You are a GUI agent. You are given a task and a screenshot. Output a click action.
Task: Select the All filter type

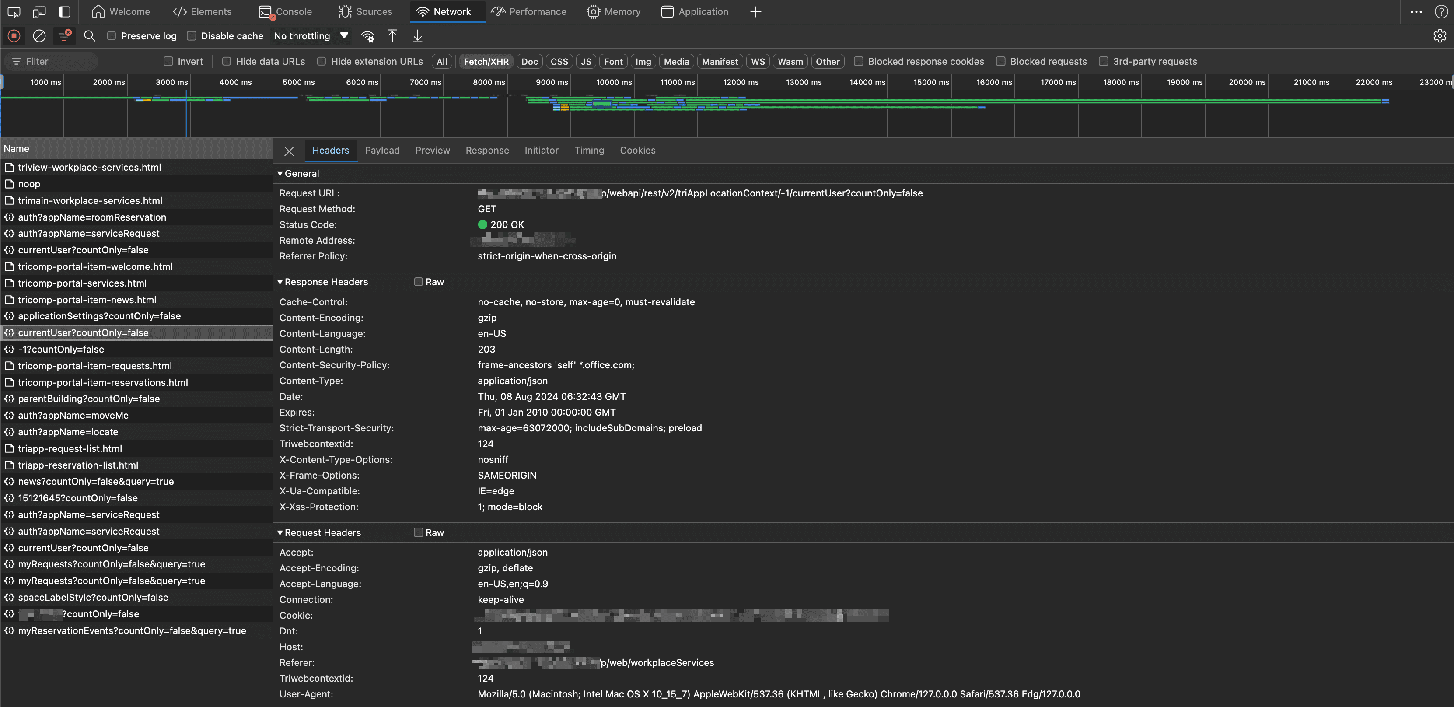[x=442, y=62]
